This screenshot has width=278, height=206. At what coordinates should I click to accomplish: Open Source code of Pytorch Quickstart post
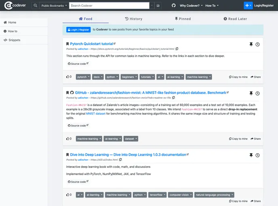point(78,64)
